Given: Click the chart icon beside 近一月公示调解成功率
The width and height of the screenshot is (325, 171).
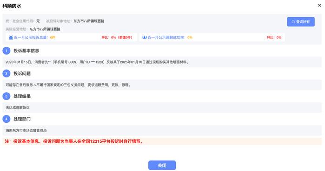Looking at the screenshot, I should click(x=144, y=38).
